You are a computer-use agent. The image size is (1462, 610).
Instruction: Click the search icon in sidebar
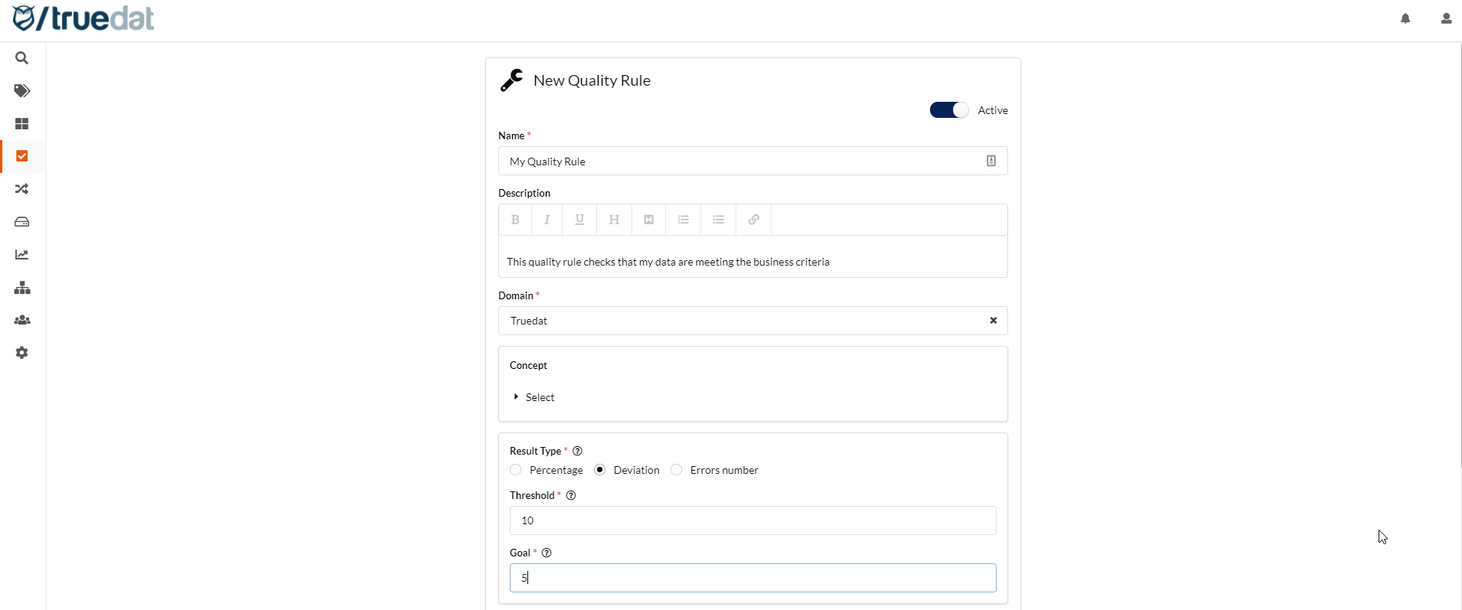coord(22,58)
